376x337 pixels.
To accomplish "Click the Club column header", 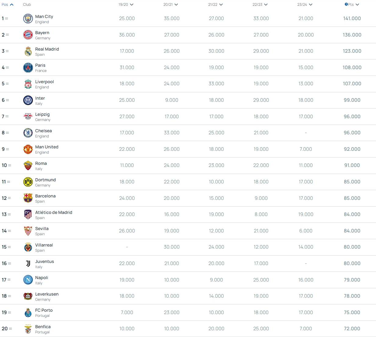I will tap(27, 5).
